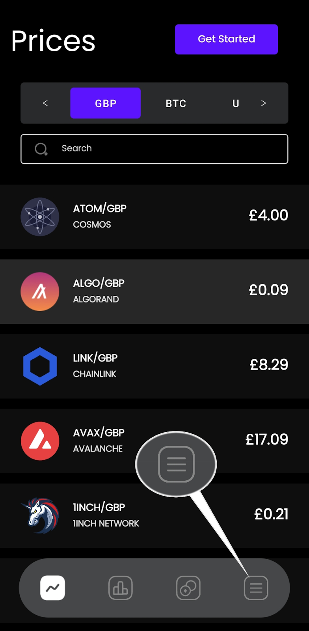Open the LINK/GBP pair name
This screenshot has width=309, height=631.
pyautogui.click(x=95, y=358)
